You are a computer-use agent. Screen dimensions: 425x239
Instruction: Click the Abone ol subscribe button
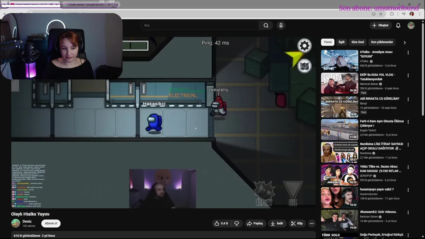pyautogui.click(x=51, y=223)
